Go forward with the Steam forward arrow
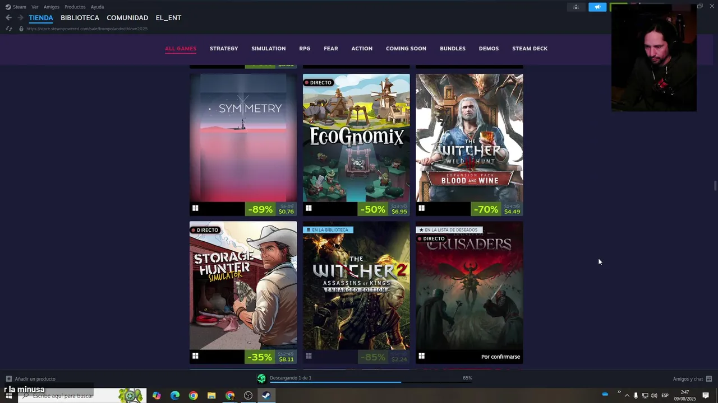The height and width of the screenshot is (403, 718). [x=20, y=18]
